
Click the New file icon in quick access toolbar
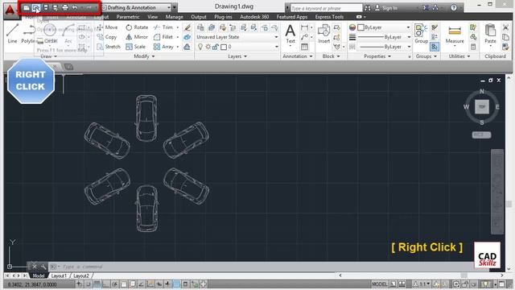27,7
